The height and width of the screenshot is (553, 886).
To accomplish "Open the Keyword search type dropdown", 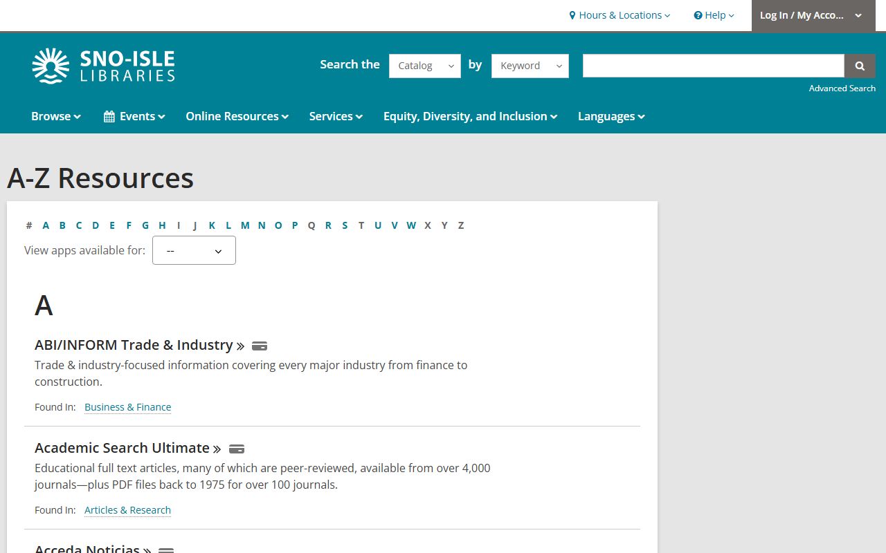I will pyautogui.click(x=530, y=66).
